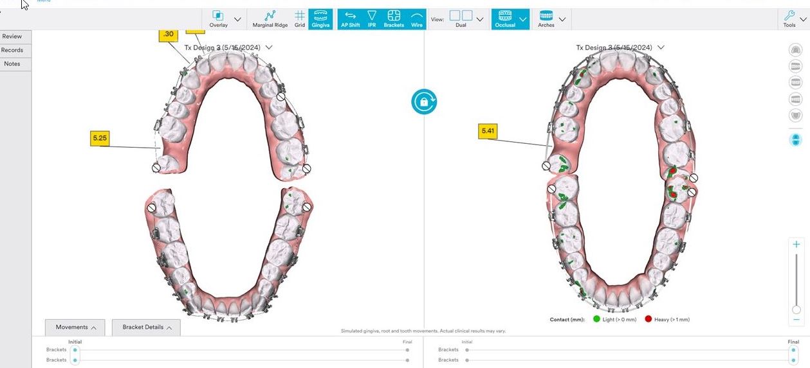
Task: Click right pane upper right molar no-bracket marker
Action: [546, 166]
